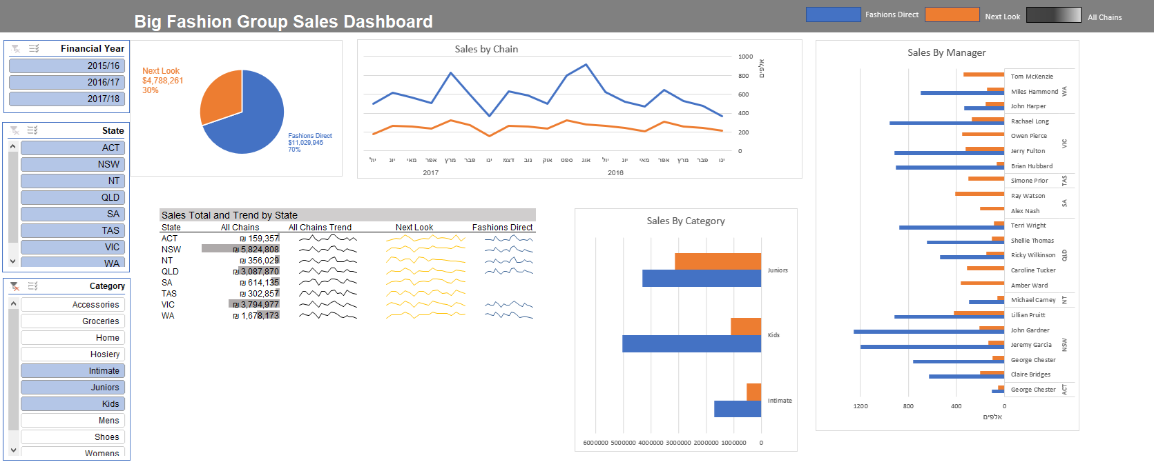Click the Sales Total and Trend by State heading

coord(229,215)
